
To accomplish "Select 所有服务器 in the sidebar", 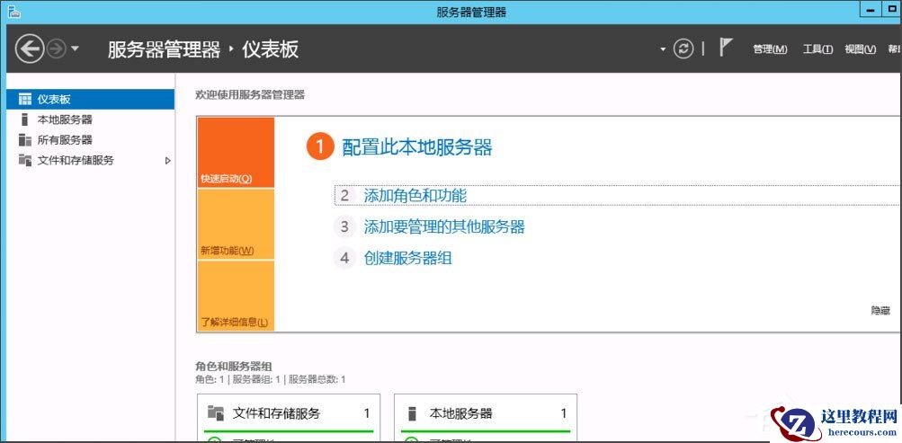I will click(x=90, y=139).
